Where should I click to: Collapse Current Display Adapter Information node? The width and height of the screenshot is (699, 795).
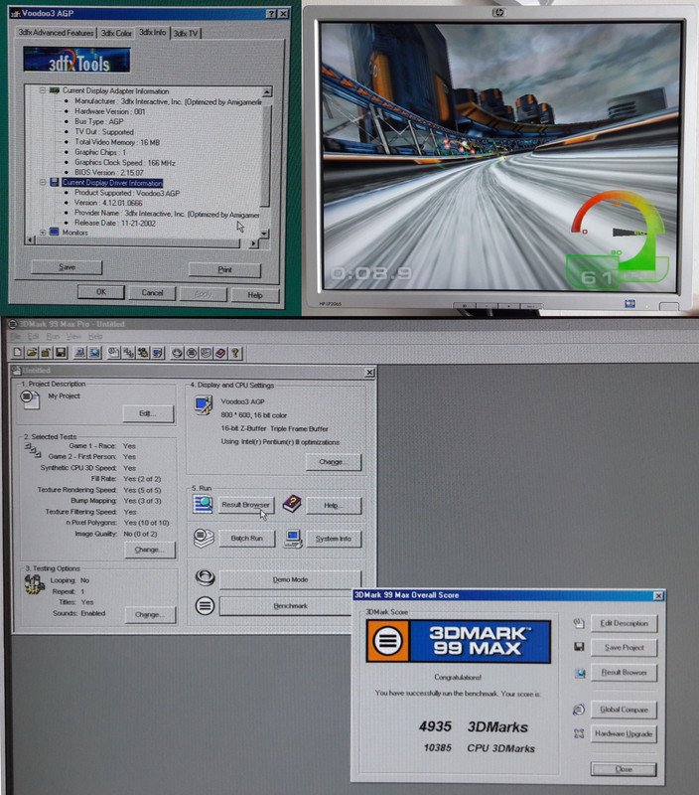tap(43, 90)
